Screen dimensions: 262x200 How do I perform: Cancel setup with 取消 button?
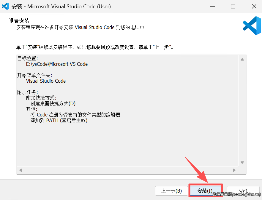pos(243,191)
